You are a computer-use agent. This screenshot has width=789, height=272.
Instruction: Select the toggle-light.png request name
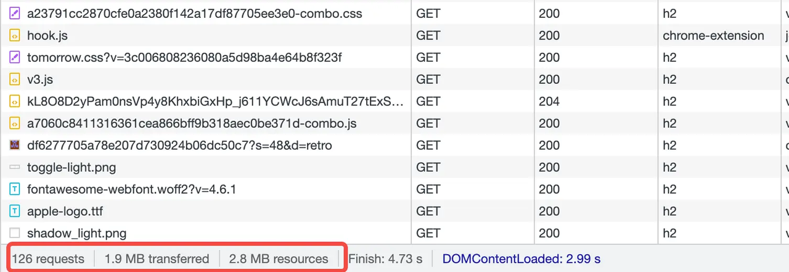tap(72, 167)
